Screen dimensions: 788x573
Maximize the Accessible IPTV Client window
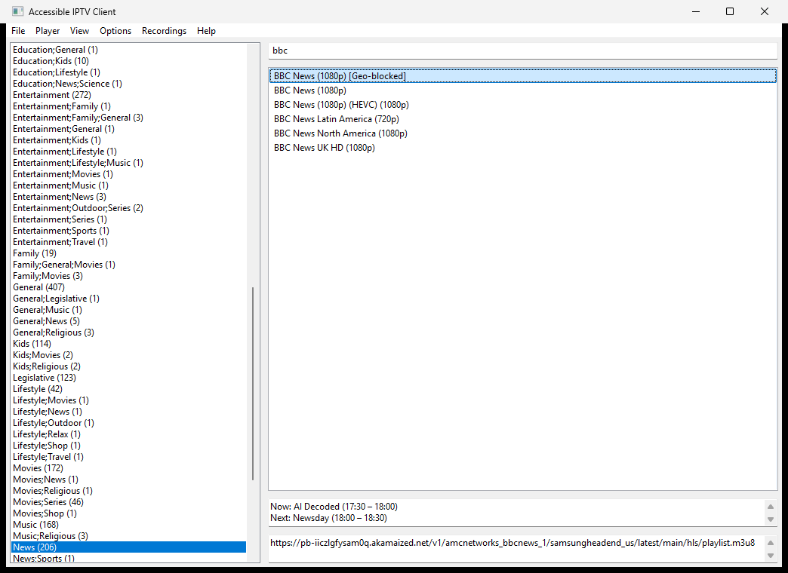click(x=730, y=11)
